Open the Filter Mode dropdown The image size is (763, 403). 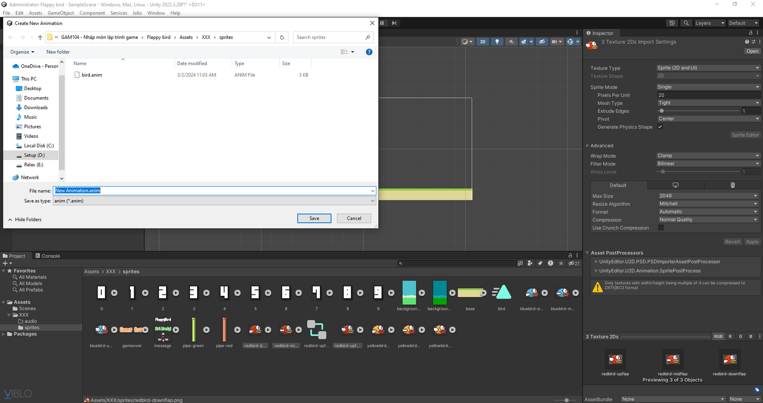[x=708, y=164]
